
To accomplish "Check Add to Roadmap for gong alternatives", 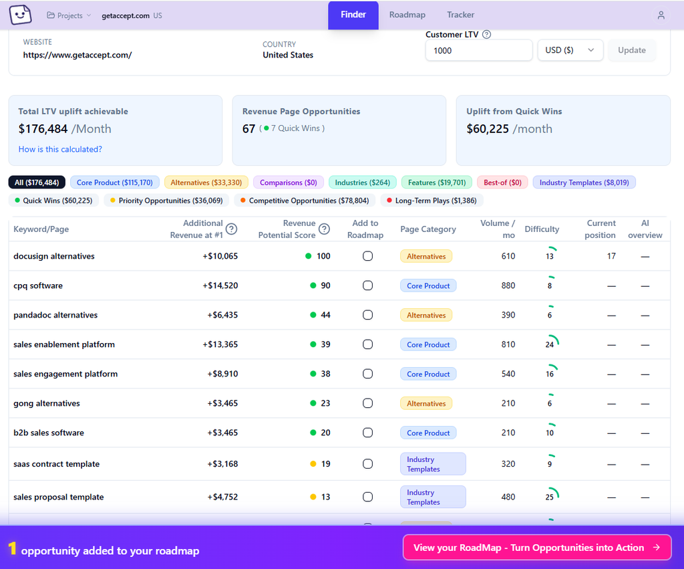I will 368,403.
